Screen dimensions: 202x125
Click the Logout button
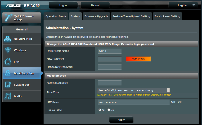point(63,5)
